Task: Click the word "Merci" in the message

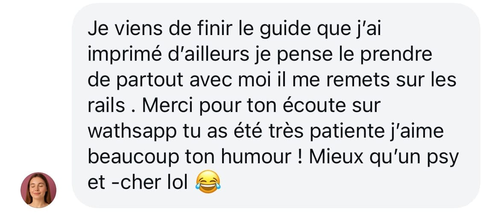Action: point(168,106)
